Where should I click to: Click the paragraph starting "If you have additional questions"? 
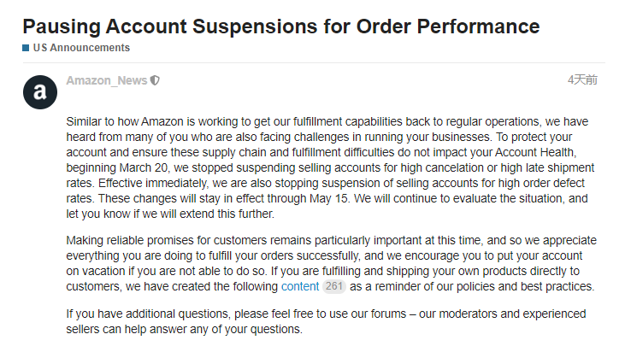point(325,321)
